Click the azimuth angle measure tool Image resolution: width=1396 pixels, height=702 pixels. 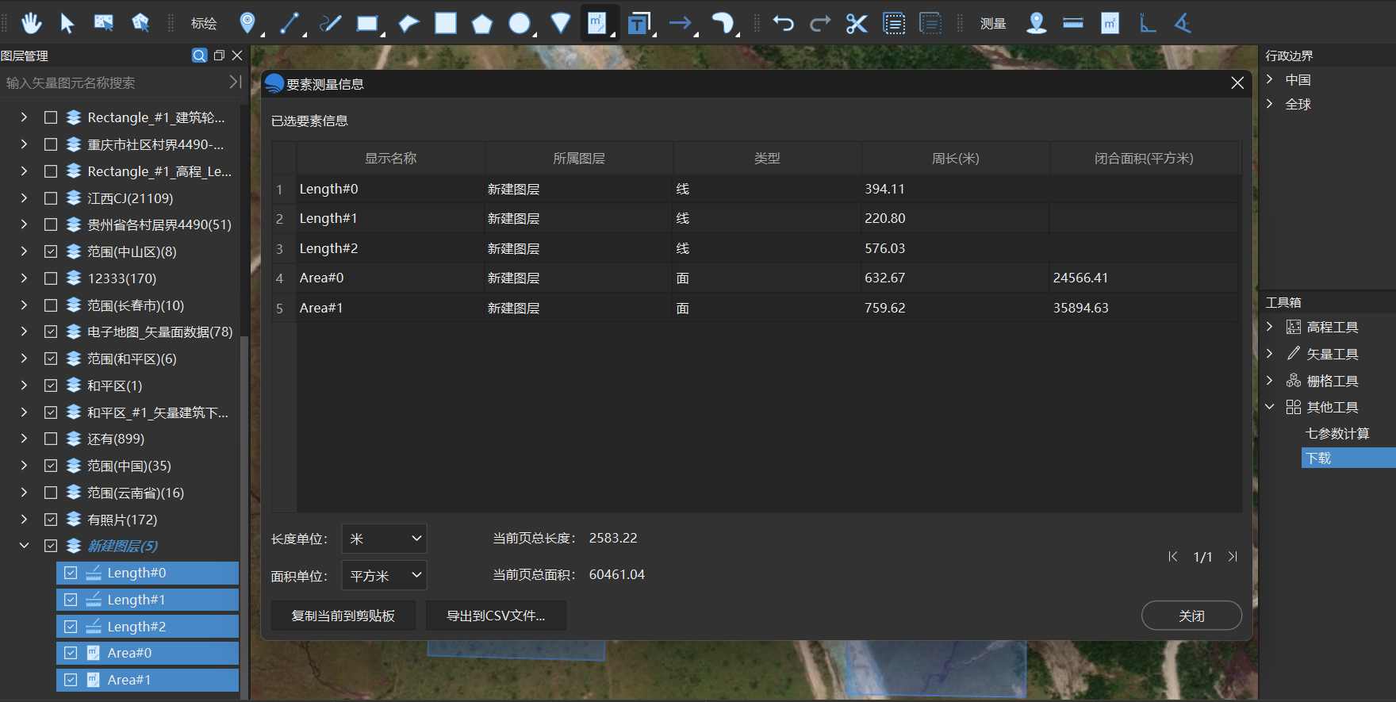[1147, 23]
